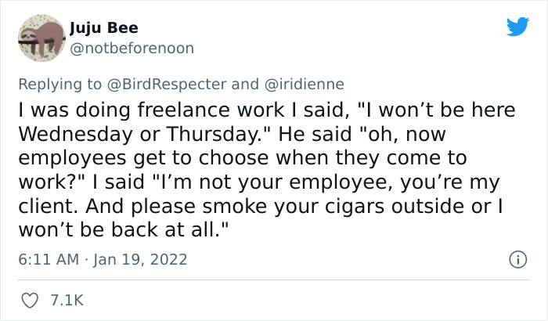The height and width of the screenshot is (321, 548).
Task: Click the Juju Bee display name
Action: click(x=103, y=28)
